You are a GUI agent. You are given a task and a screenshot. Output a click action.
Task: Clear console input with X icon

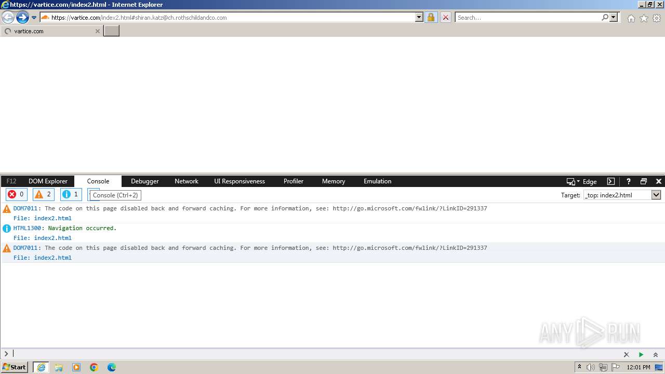tap(626, 354)
